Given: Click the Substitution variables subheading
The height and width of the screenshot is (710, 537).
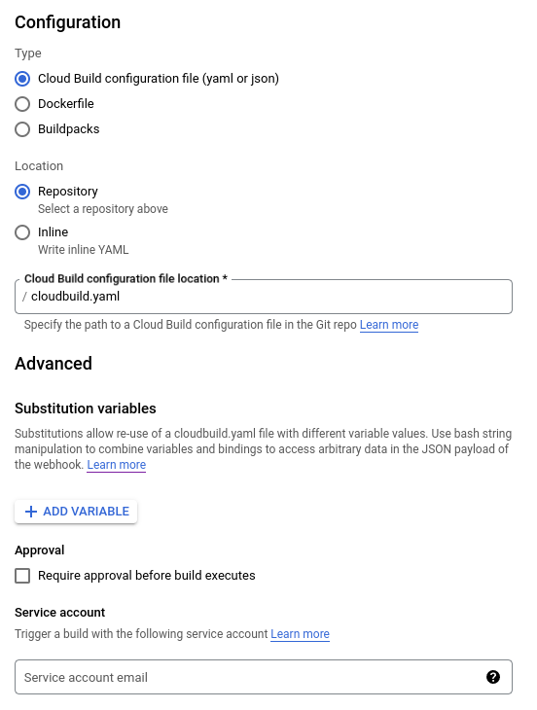Looking at the screenshot, I should click(86, 408).
